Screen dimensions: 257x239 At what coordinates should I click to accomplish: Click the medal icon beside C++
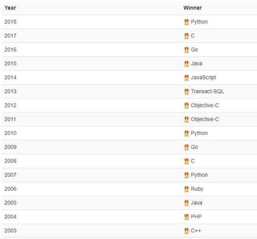click(x=186, y=231)
